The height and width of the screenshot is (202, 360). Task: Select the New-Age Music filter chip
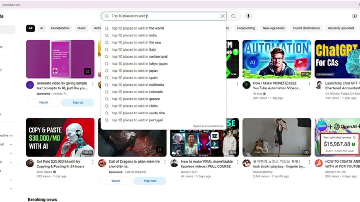coord(274,28)
